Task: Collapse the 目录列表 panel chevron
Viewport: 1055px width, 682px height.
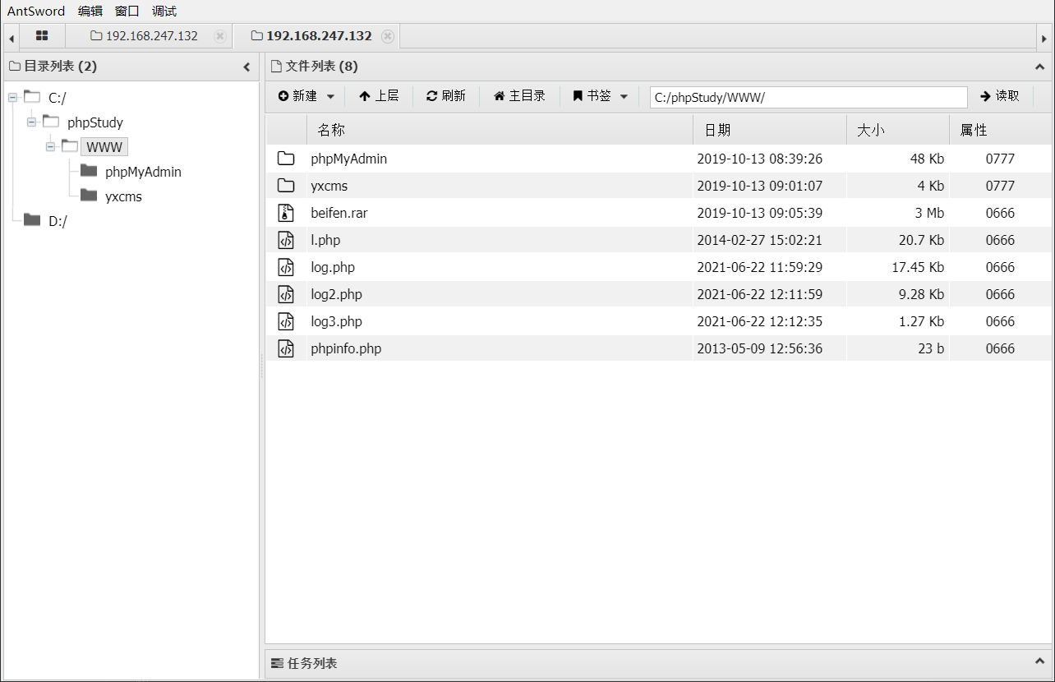Action: coord(246,67)
